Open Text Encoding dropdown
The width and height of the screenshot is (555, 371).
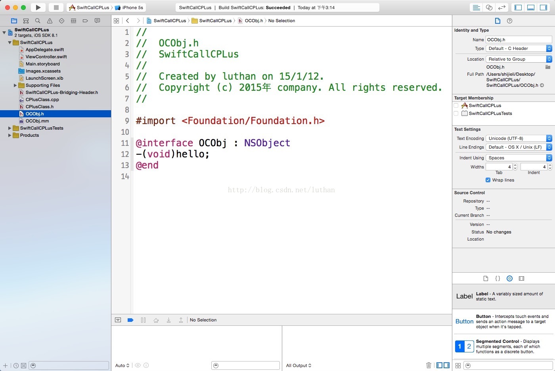coord(519,138)
